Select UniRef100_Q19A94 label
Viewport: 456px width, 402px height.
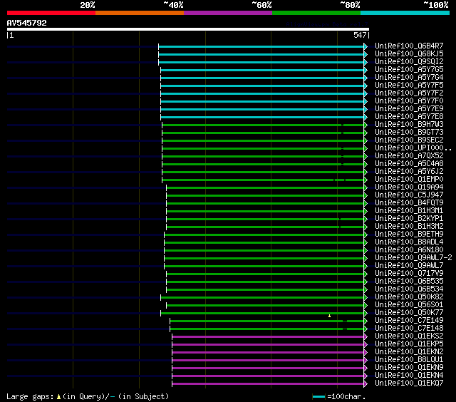coord(409,187)
